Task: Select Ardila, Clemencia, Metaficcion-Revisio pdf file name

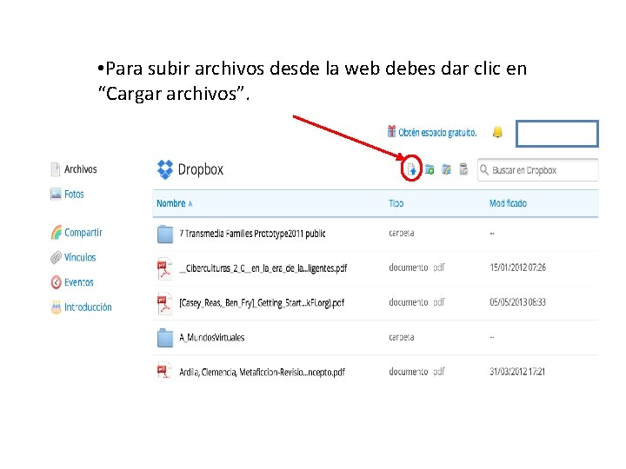Action: click(262, 373)
